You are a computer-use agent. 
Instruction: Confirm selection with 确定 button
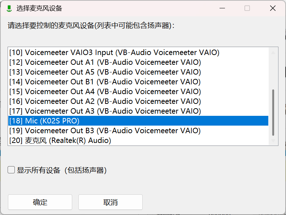[40, 202]
